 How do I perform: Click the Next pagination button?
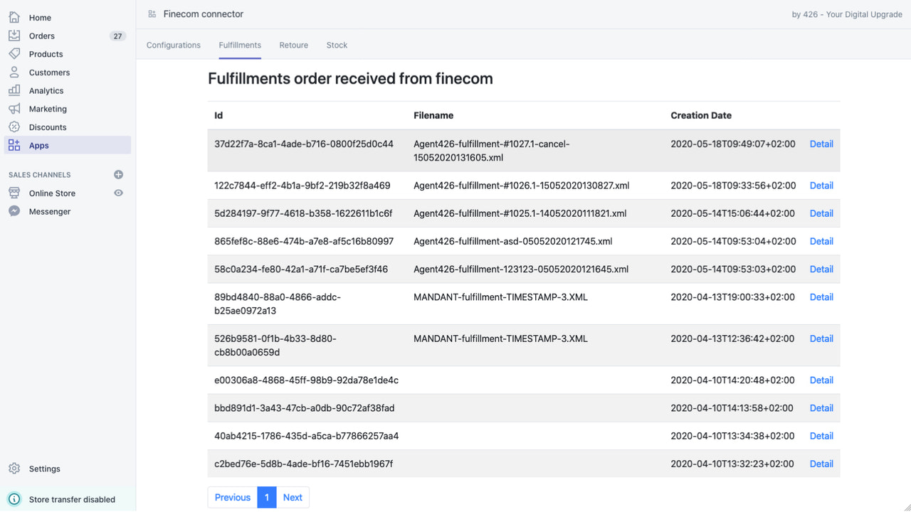293,497
